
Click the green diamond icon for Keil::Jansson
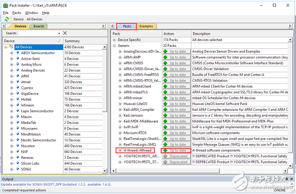coord(166,115)
